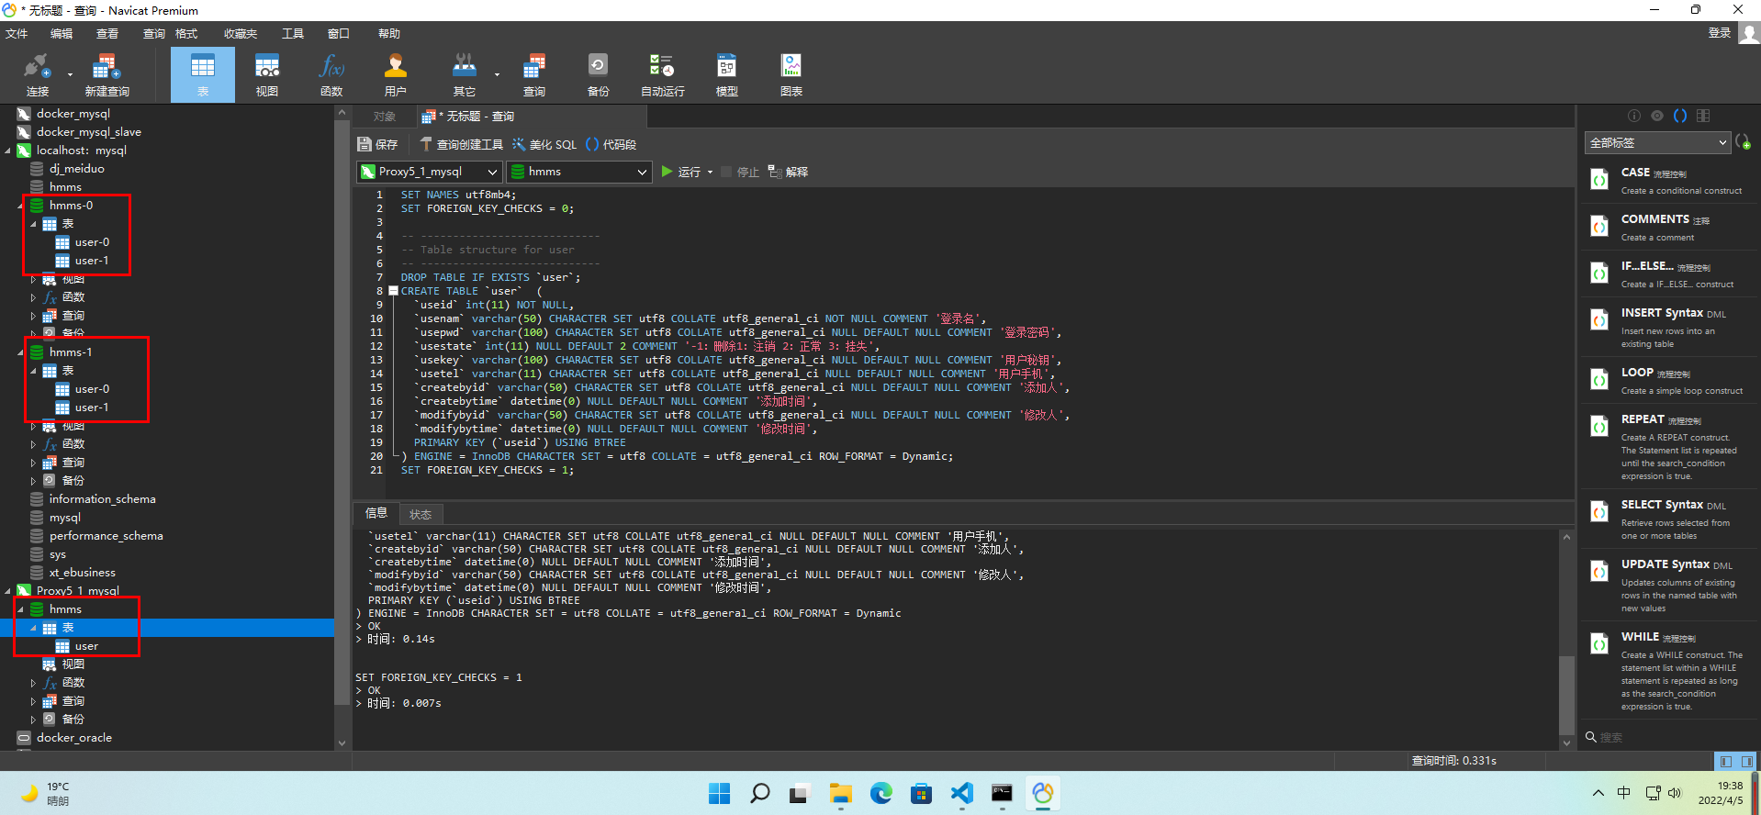Screen dimensions: 1761x815
Task: Click the WHILE snippet icon
Action: 1599,644
